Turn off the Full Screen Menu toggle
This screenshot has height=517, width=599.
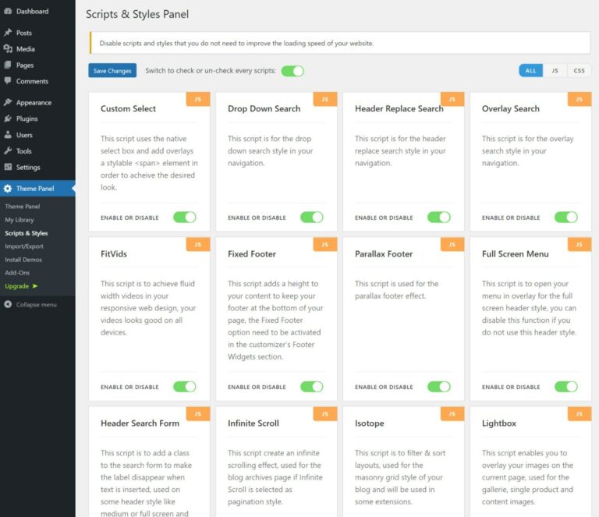point(565,387)
